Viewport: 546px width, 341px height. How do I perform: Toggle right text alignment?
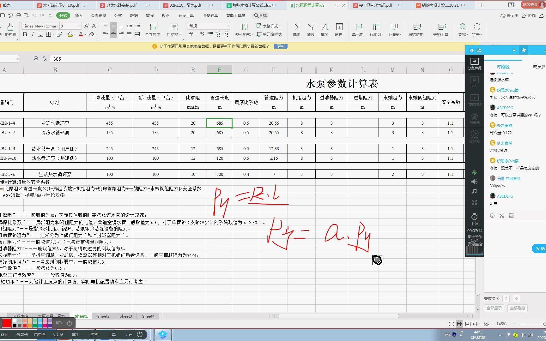tap(121, 34)
